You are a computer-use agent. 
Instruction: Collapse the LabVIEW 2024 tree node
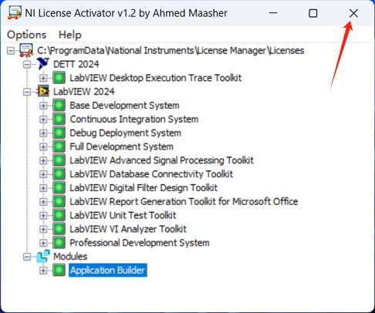pyautogui.click(x=27, y=92)
